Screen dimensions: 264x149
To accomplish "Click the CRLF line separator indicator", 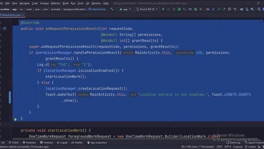I will pos(219,147).
